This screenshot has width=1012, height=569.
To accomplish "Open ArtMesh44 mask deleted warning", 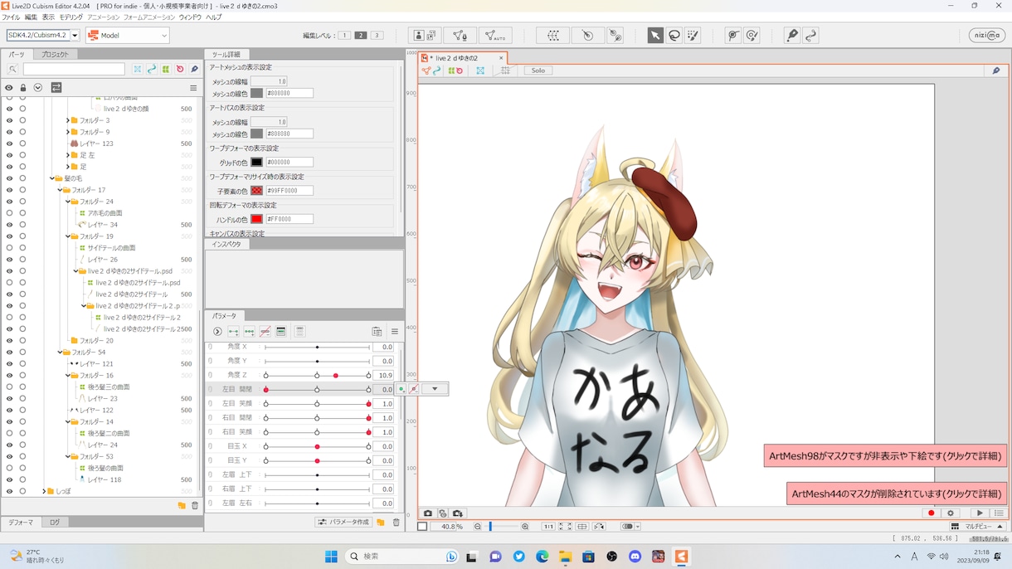I will point(897,494).
